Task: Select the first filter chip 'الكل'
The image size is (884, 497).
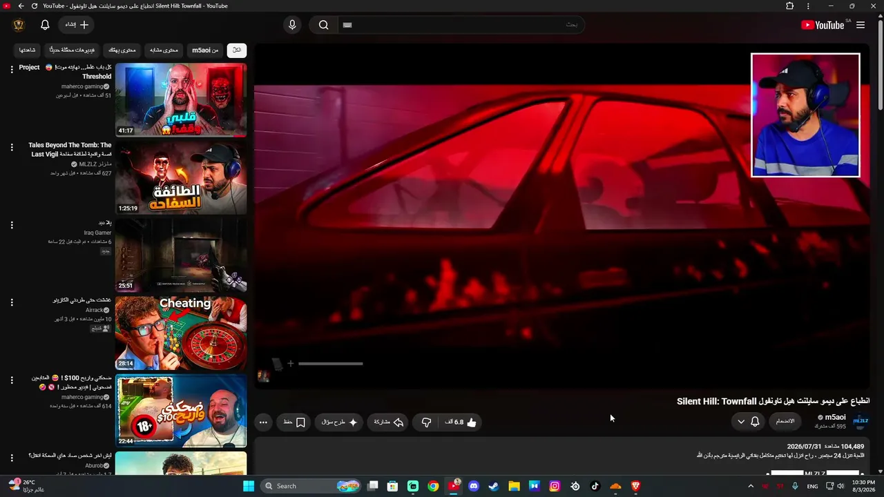Action: click(237, 50)
